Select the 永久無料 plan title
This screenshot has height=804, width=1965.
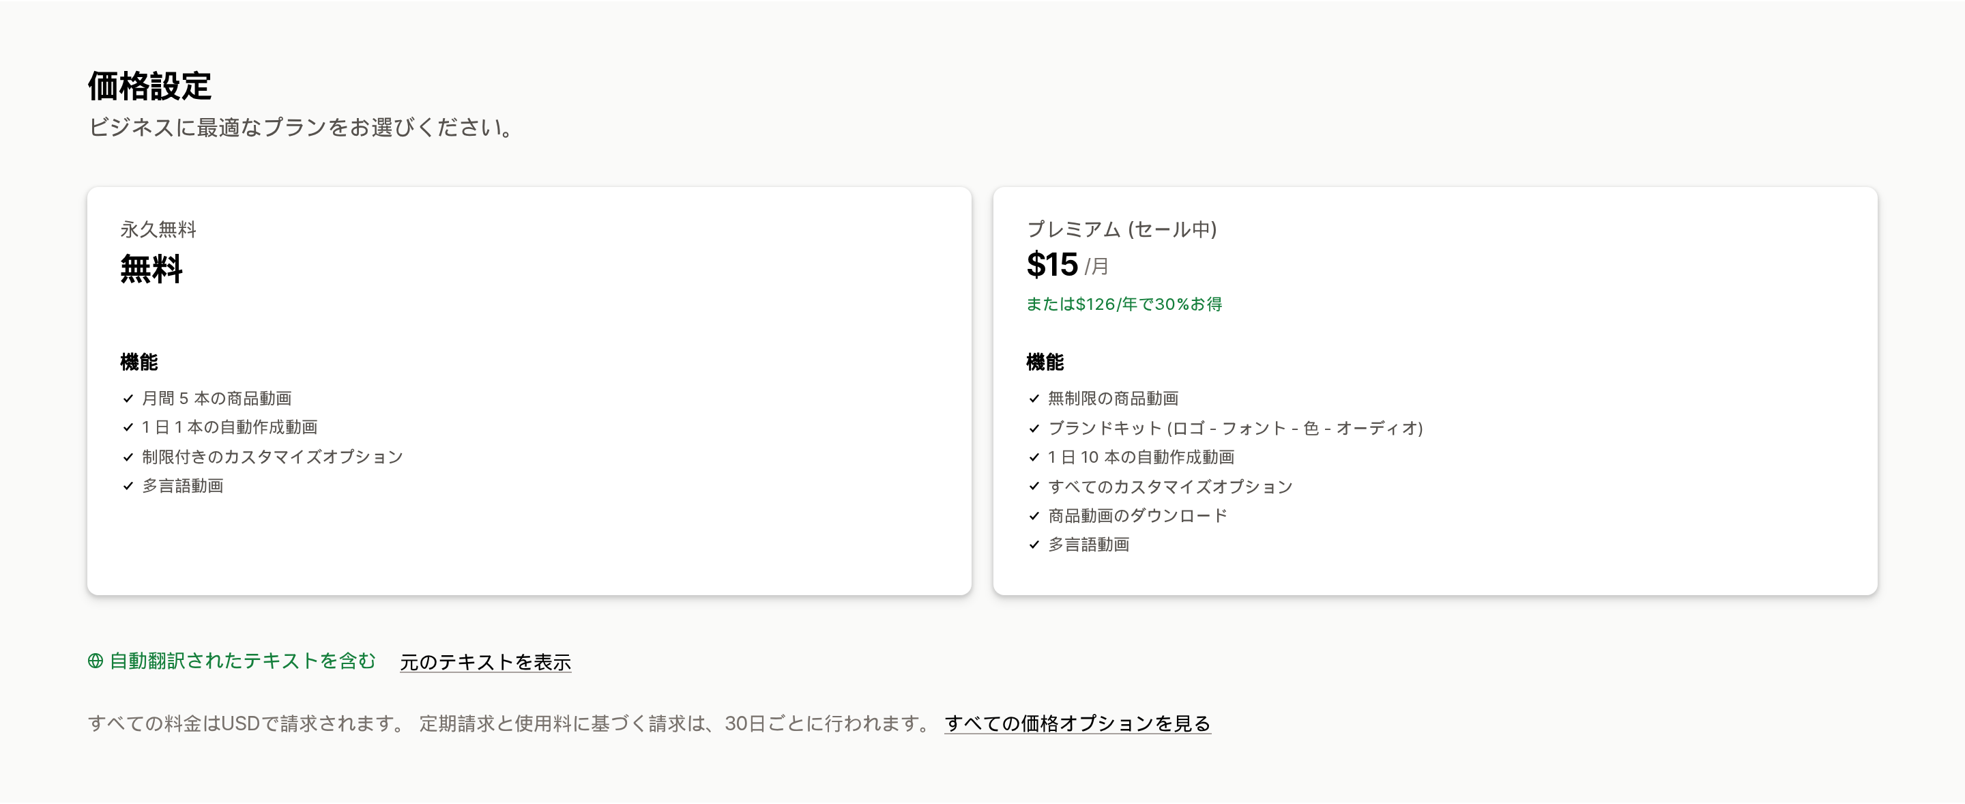pyautogui.click(x=158, y=229)
